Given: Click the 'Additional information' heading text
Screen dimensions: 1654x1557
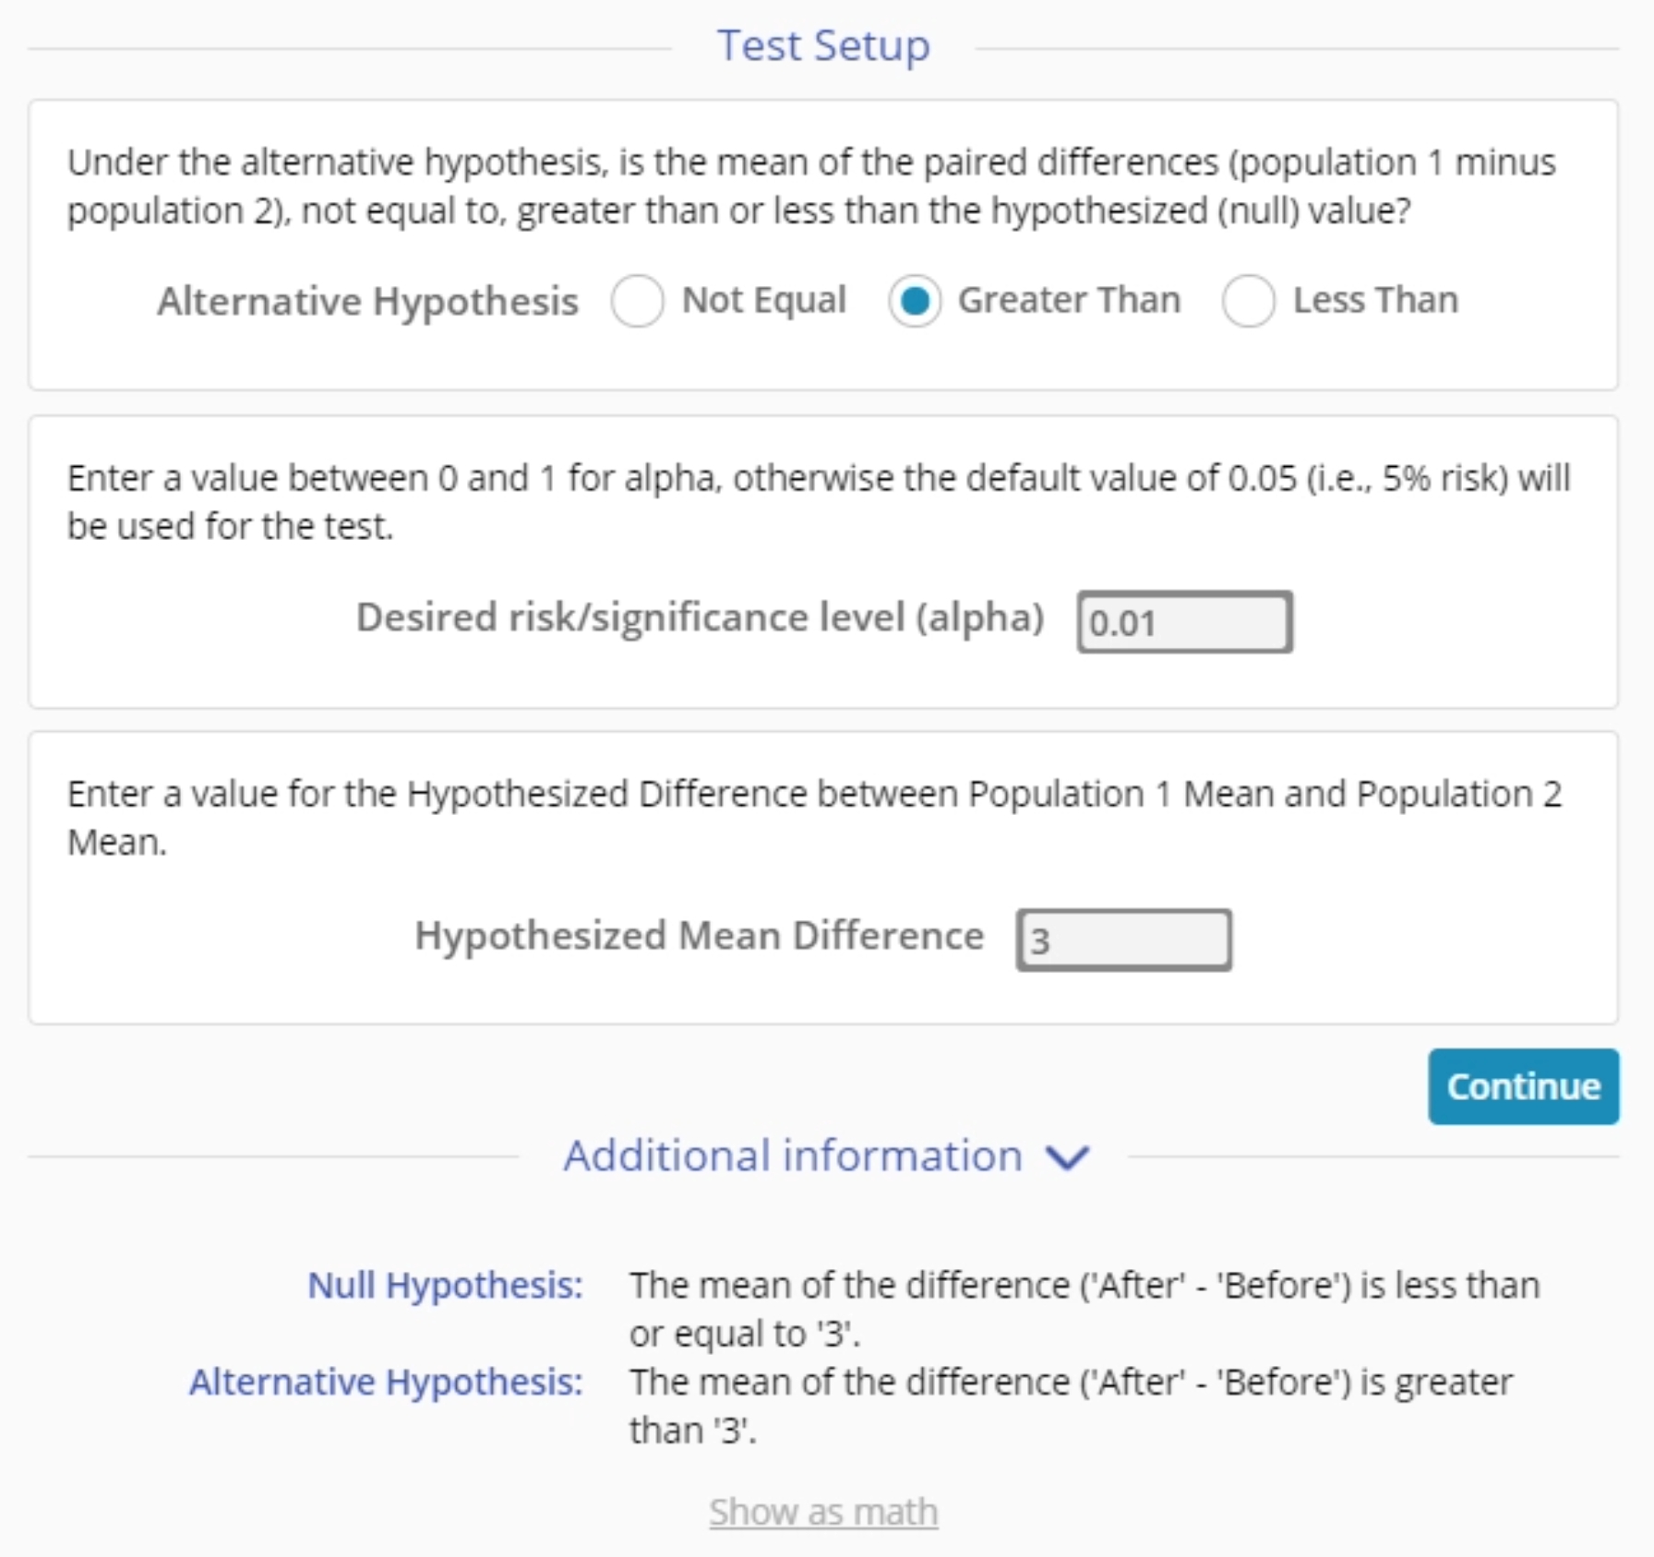Looking at the screenshot, I should pos(793,1156).
